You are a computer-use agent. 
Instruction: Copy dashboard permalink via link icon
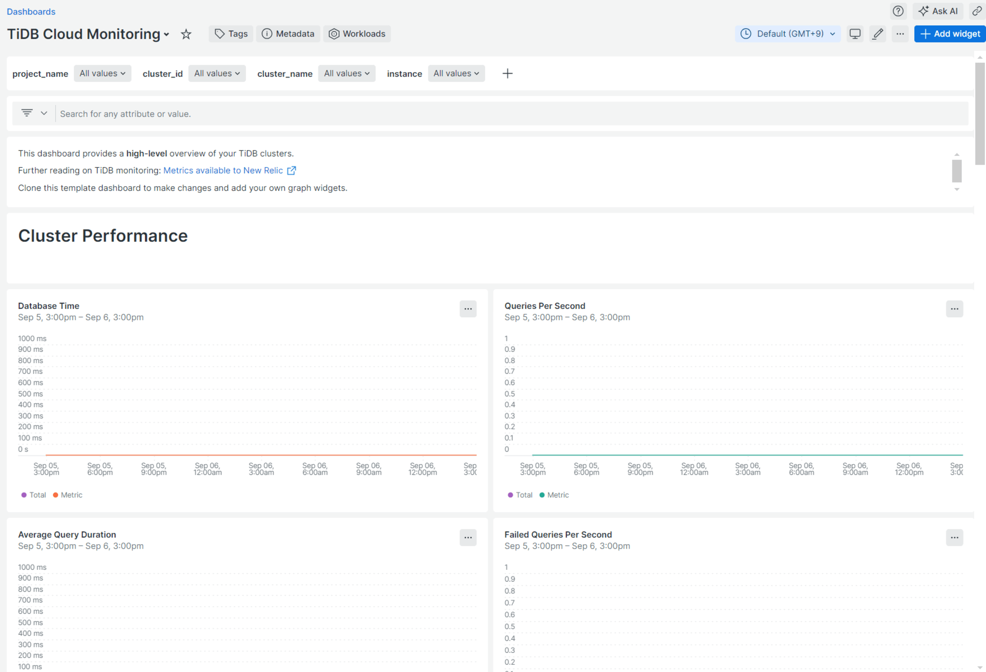click(x=977, y=11)
